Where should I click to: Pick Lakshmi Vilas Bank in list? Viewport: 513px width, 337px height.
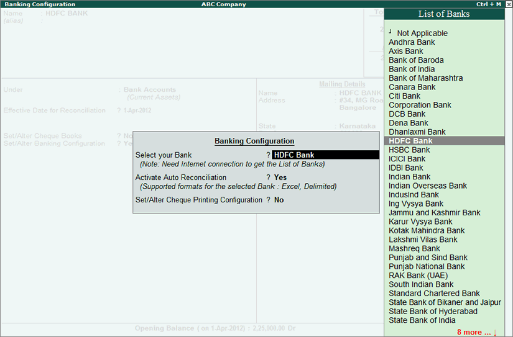pyautogui.click(x=423, y=240)
